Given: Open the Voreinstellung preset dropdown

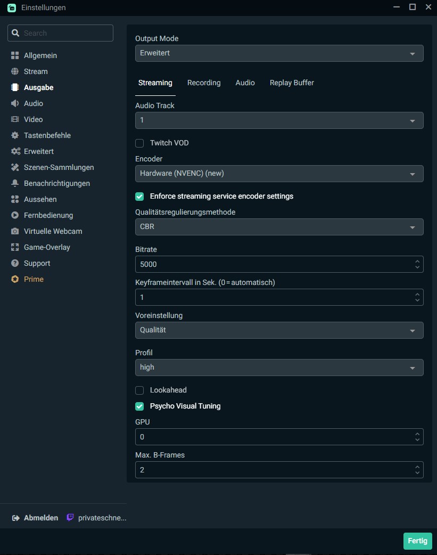Looking at the screenshot, I should (x=279, y=330).
